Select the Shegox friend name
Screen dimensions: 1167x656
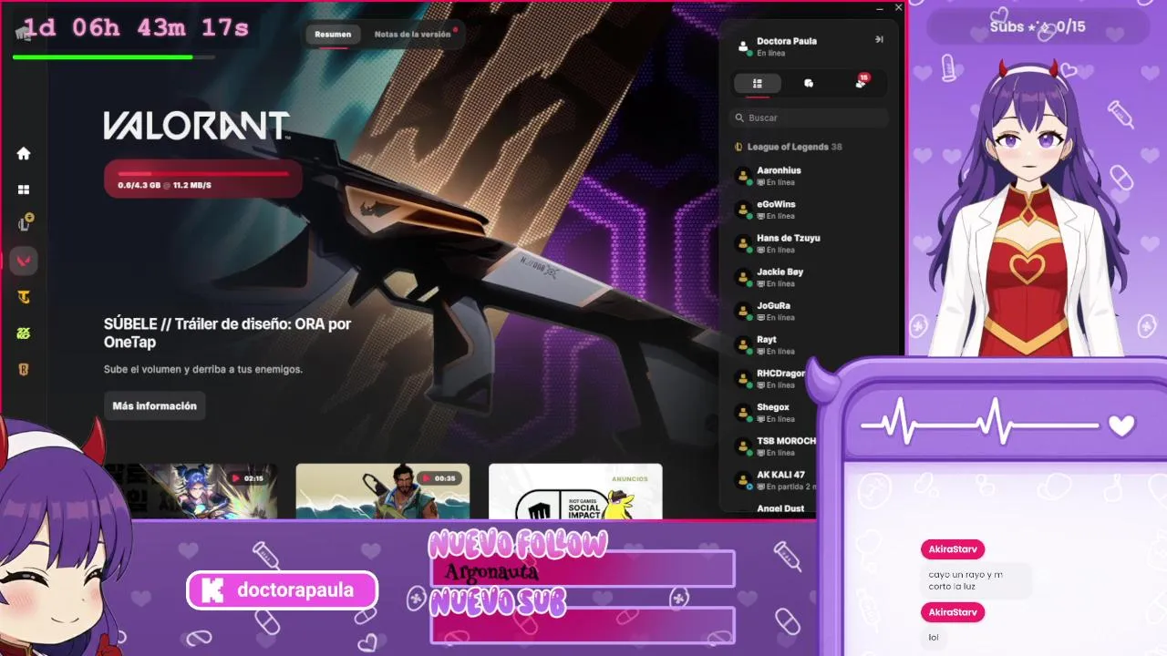click(773, 407)
